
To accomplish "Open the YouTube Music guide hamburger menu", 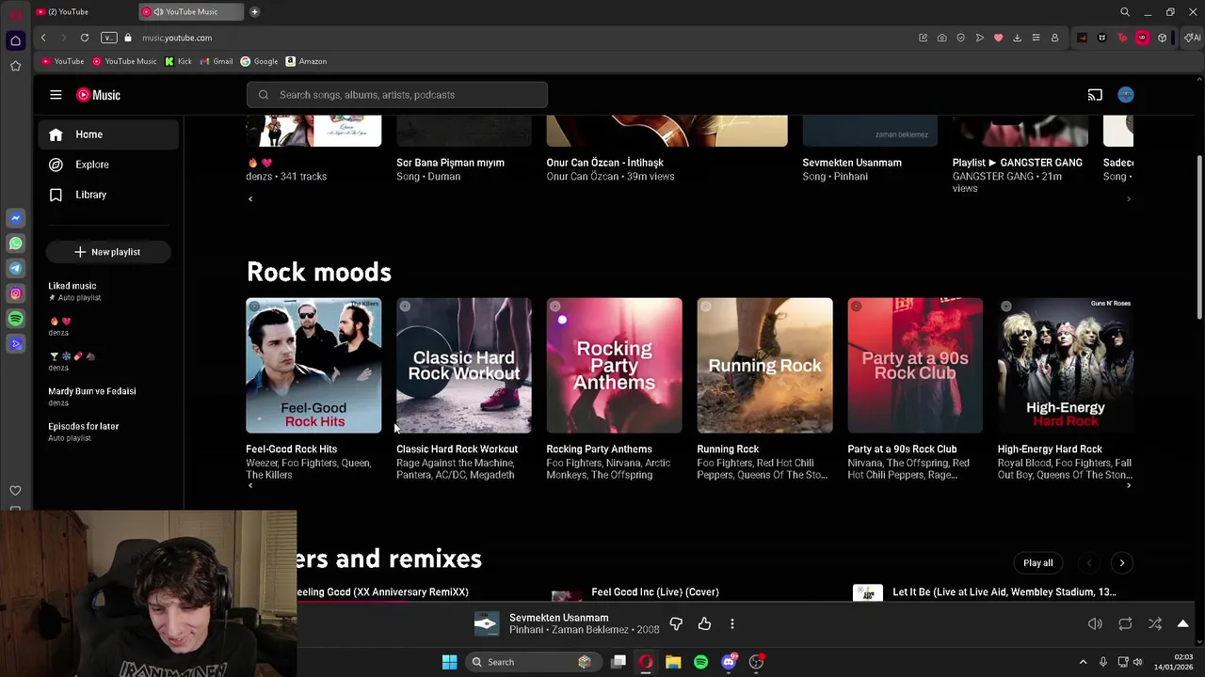I will pyautogui.click(x=56, y=95).
